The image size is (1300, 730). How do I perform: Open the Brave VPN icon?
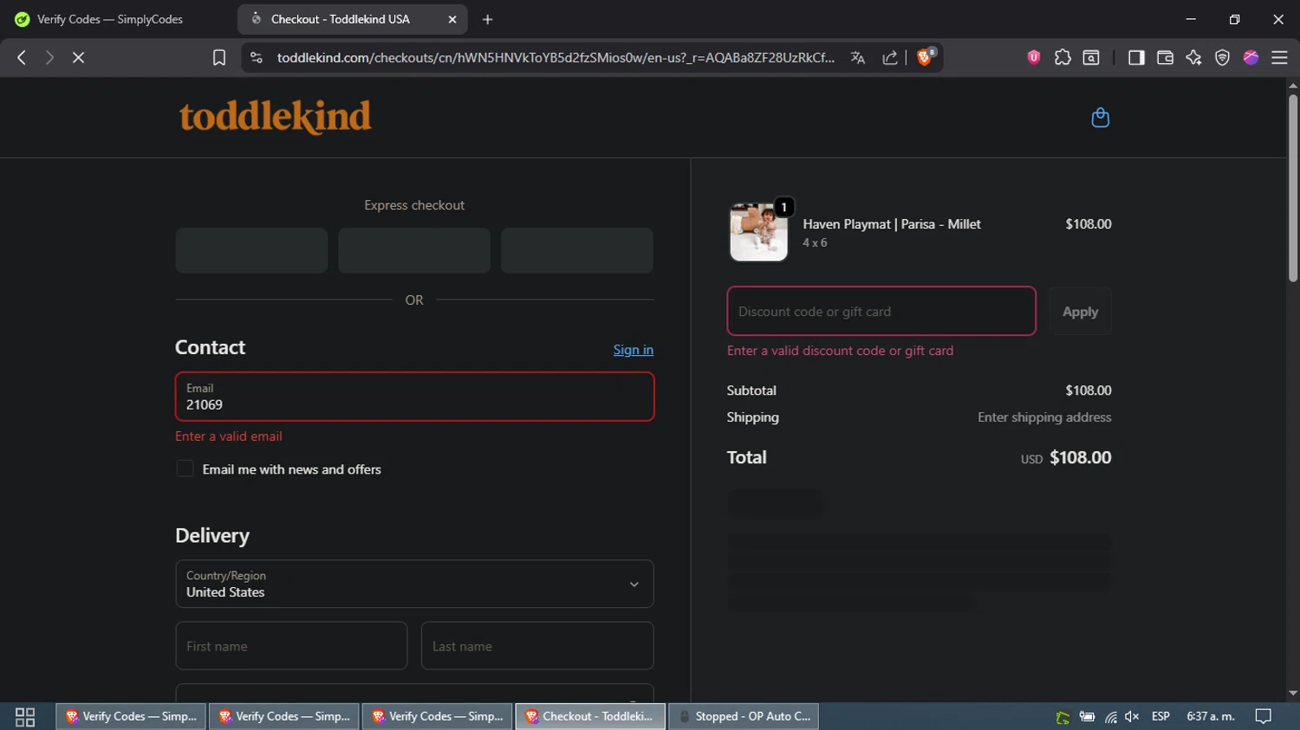pyautogui.click(x=1222, y=57)
